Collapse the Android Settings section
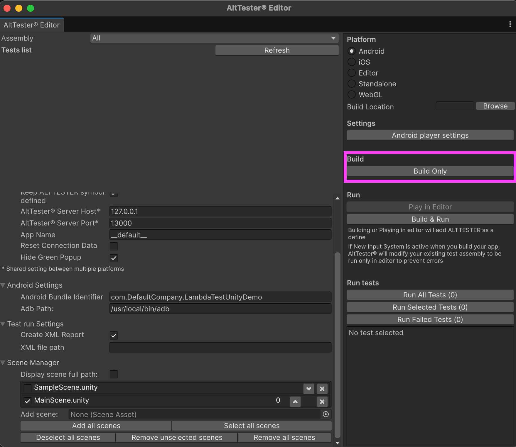Screen dimensions: 516x447 (x=3, y=285)
